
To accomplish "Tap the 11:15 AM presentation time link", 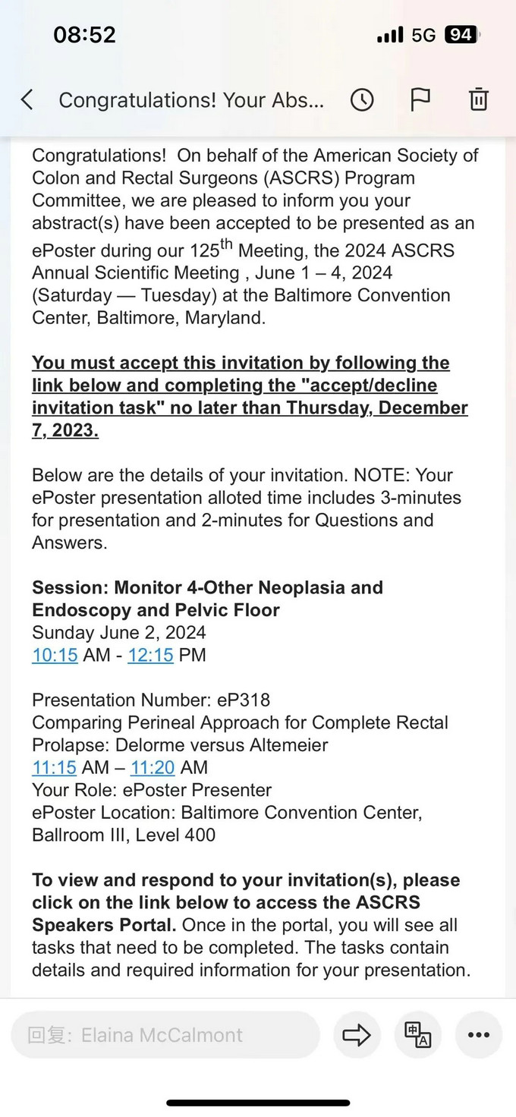I will 55,767.
